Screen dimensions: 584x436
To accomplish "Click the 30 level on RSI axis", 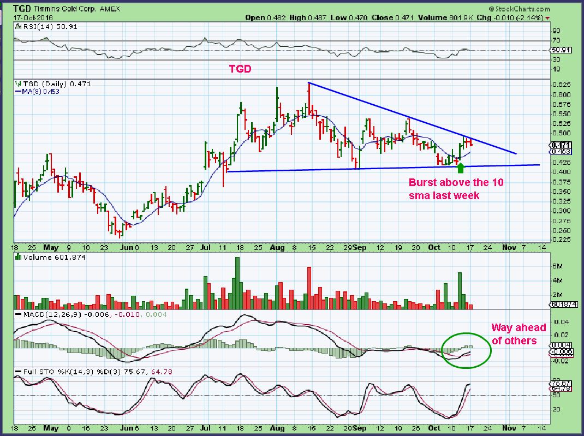I will click(x=557, y=59).
